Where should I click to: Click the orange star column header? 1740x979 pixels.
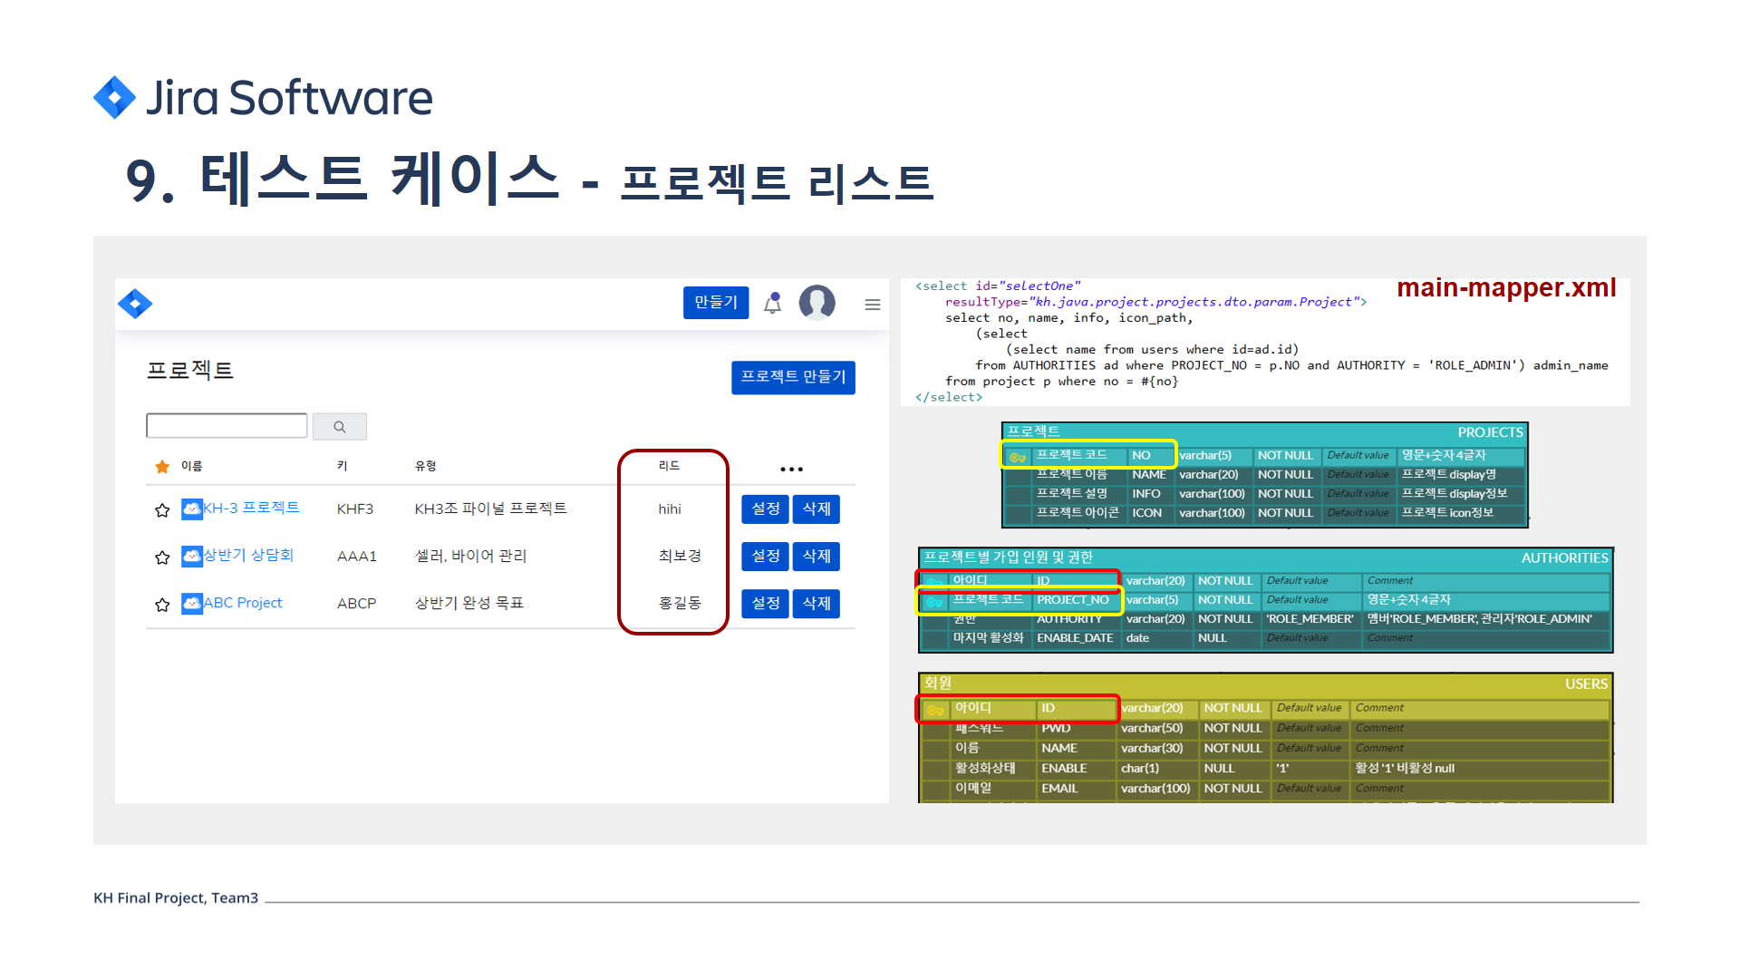pos(162,467)
